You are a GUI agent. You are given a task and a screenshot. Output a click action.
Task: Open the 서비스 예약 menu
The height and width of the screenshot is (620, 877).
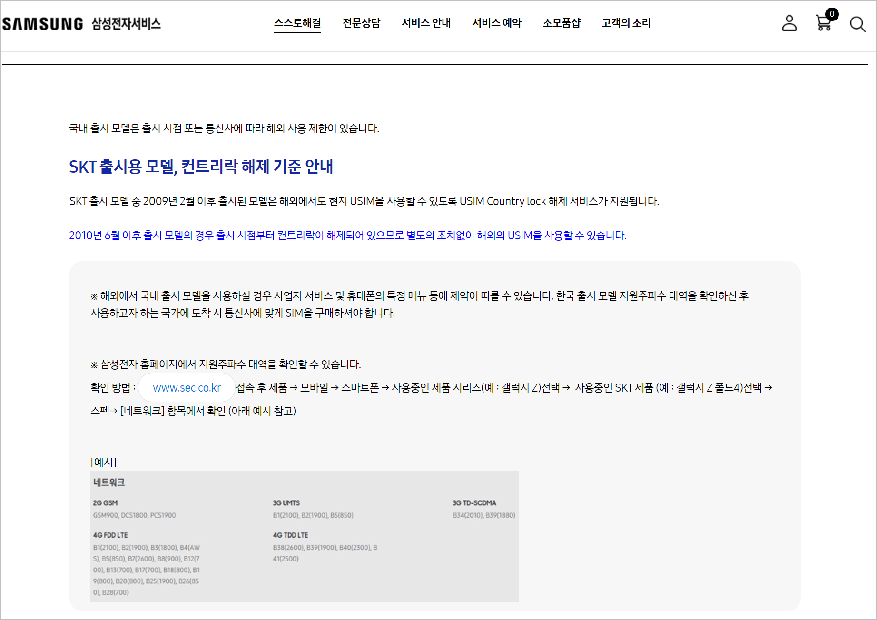pyautogui.click(x=497, y=23)
